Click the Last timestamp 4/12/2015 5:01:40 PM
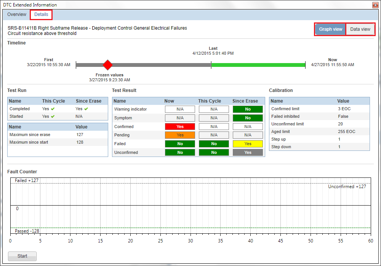381x266 pixels. [x=213, y=53]
